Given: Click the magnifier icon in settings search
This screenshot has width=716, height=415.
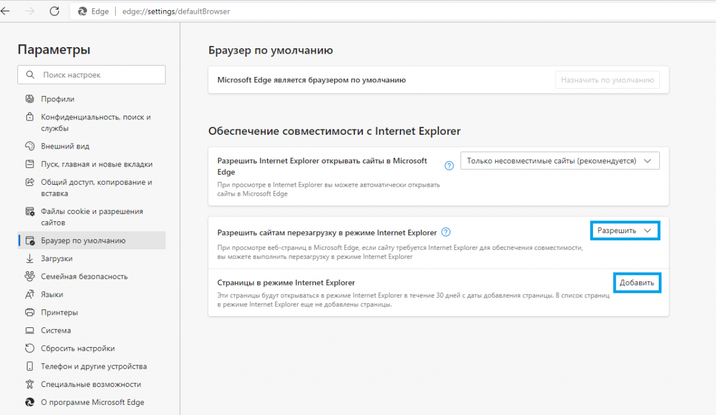Looking at the screenshot, I should pyautogui.click(x=30, y=75).
